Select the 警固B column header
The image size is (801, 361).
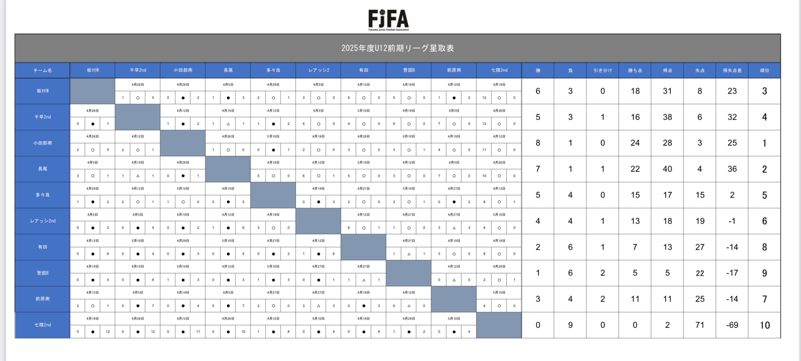409,70
